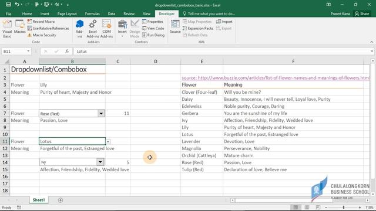The width and height of the screenshot is (376, 211).
Task: Open control Properties
Action: pyautogui.click(x=153, y=22)
